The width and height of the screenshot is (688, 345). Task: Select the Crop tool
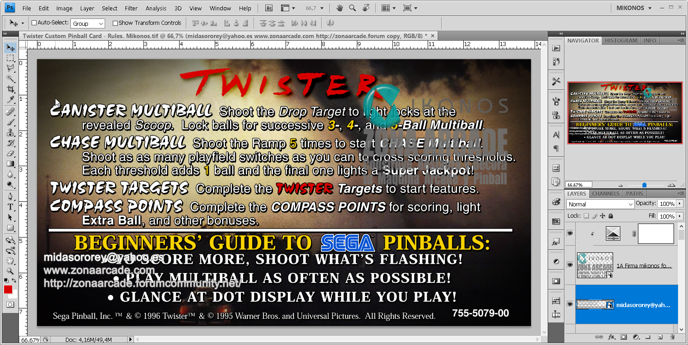coord(10,89)
